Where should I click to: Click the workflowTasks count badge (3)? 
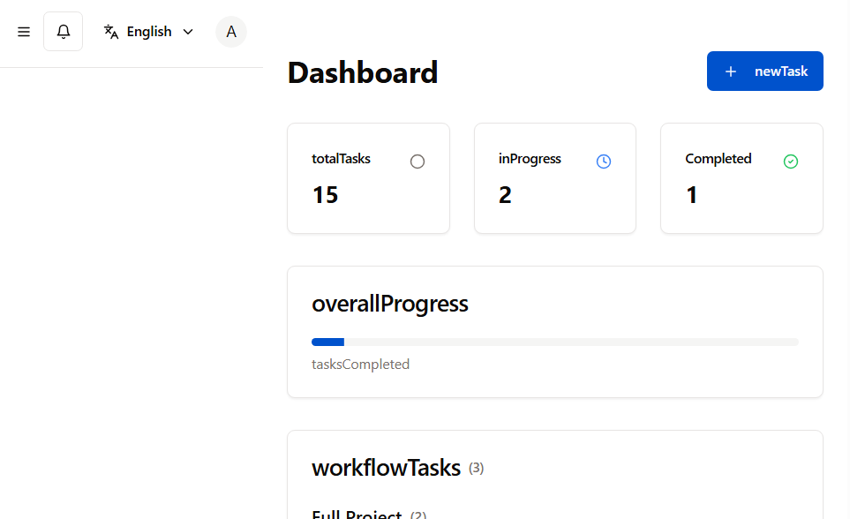click(476, 468)
